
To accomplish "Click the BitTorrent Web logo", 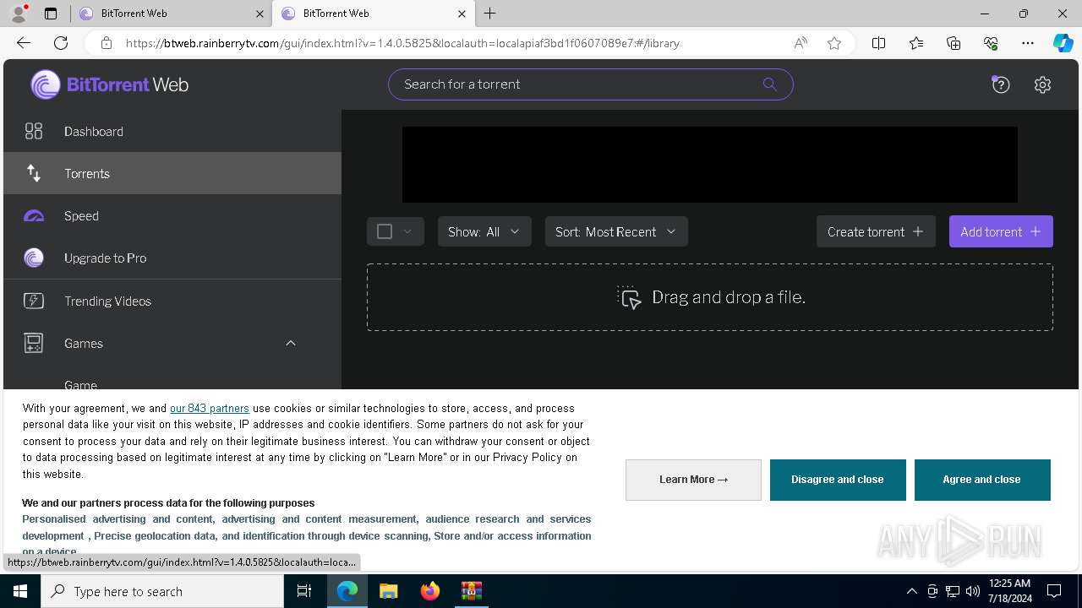I will (110, 84).
